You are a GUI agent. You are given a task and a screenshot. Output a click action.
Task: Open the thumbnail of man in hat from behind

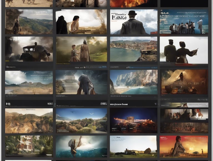[x=134, y=22]
